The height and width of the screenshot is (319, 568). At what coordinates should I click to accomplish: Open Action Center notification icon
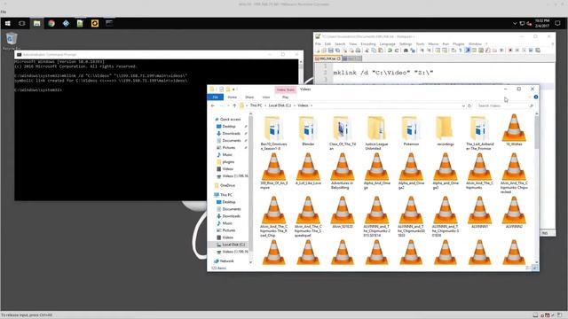click(557, 23)
